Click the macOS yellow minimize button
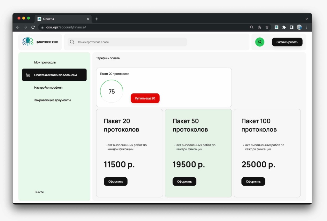 click(24, 18)
